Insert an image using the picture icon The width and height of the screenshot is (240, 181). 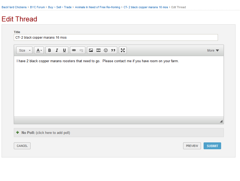(91, 50)
